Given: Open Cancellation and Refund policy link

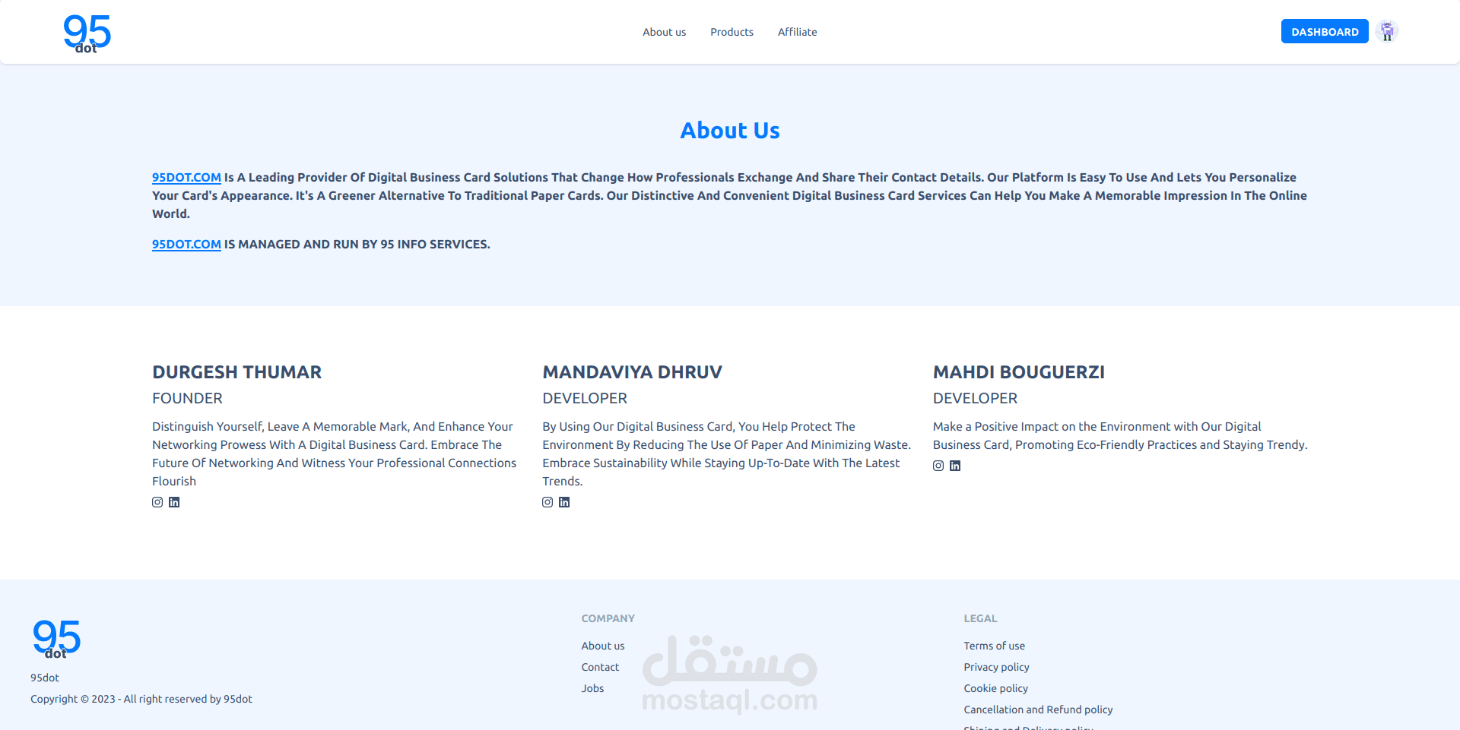Looking at the screenshot, I should [1038, 709].
